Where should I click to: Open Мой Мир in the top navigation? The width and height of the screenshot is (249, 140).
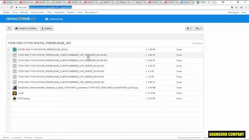click(24, 12)
